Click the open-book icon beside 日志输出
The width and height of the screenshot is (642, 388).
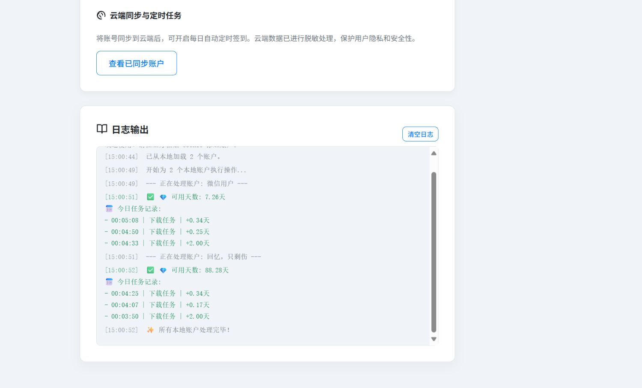point(101,129)
